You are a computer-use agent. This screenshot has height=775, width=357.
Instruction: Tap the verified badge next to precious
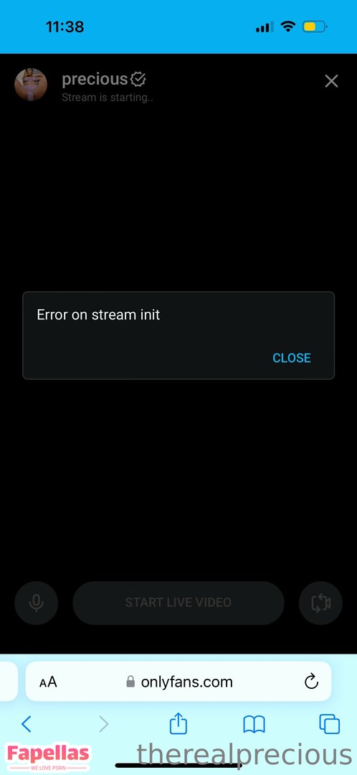(138, 79)
